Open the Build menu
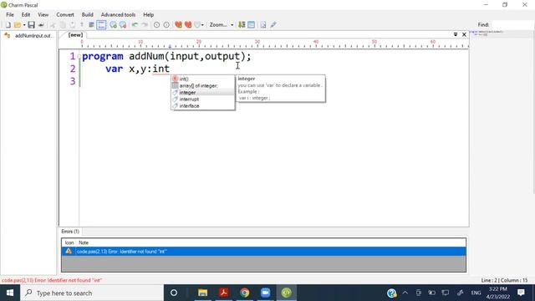This screenshot has height=301, width=535. [87, 15]
